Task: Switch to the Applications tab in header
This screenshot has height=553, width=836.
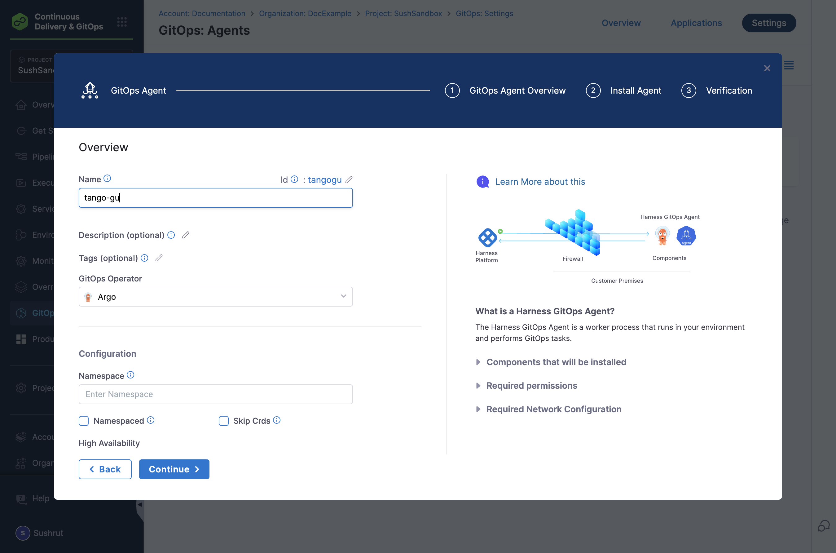Action: point(696,23)
